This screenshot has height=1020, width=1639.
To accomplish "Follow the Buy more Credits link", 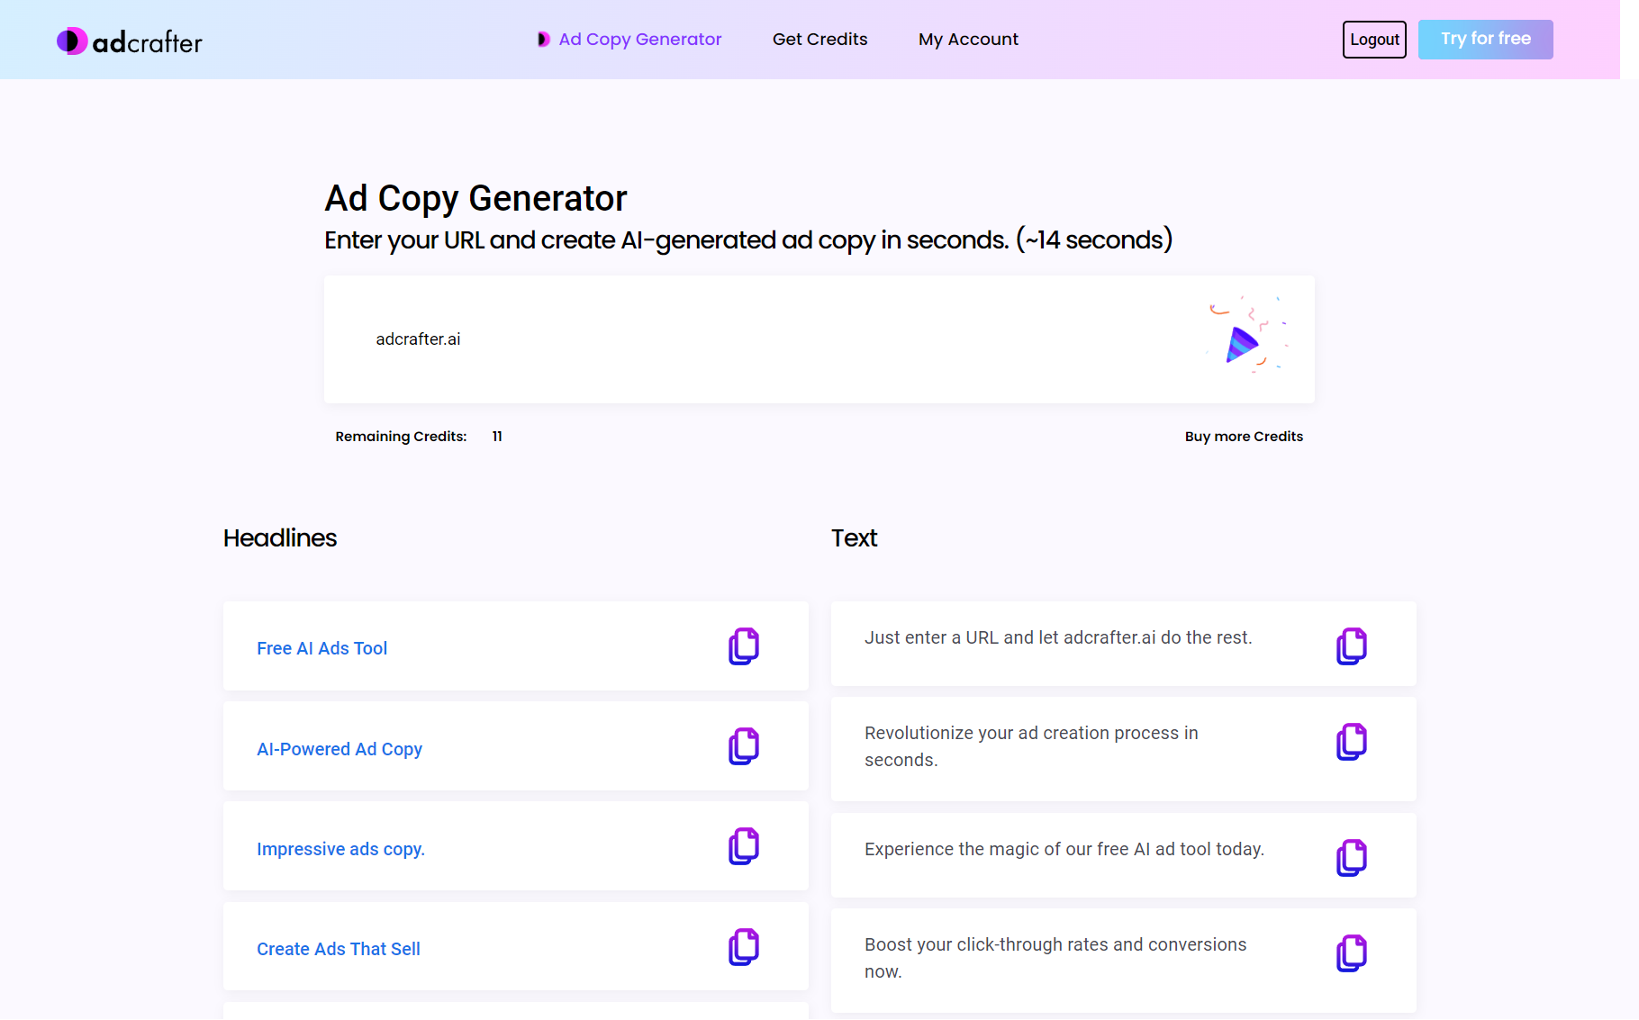I will [x=1244, y=437].
